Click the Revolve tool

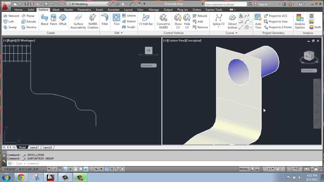tap(29, 27)
